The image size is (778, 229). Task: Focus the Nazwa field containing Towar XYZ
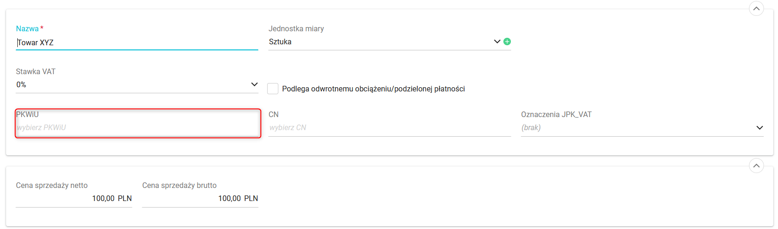point(137,42)
